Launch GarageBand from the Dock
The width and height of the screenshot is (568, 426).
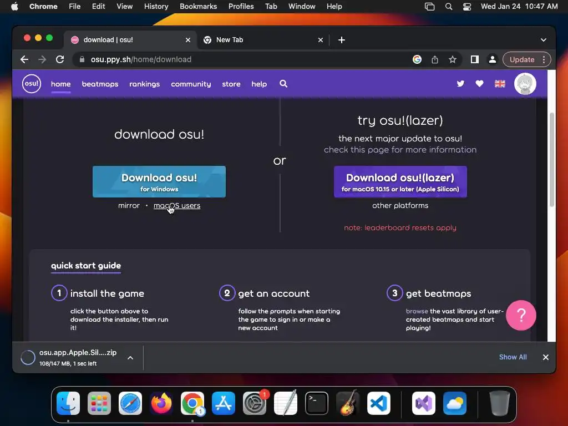348,403
